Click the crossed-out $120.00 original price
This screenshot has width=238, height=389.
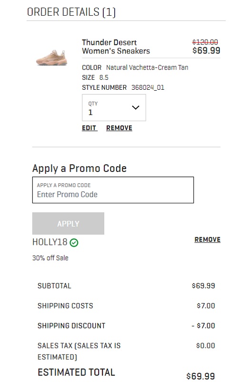[205, 42]
